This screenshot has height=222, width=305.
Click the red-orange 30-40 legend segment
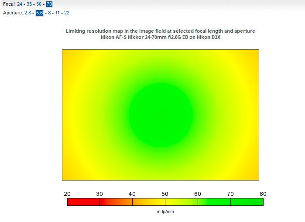point(116,202)
